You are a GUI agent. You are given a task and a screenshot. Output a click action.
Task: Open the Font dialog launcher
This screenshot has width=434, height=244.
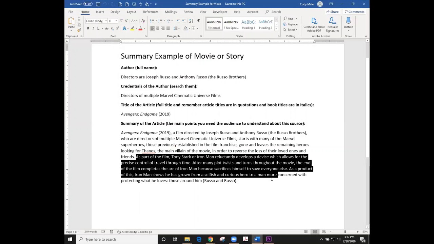(x=146, y=36)
